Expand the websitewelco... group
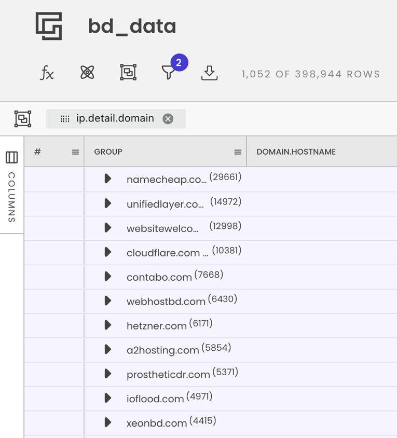The image size is (397, 438). click(108, 227)
